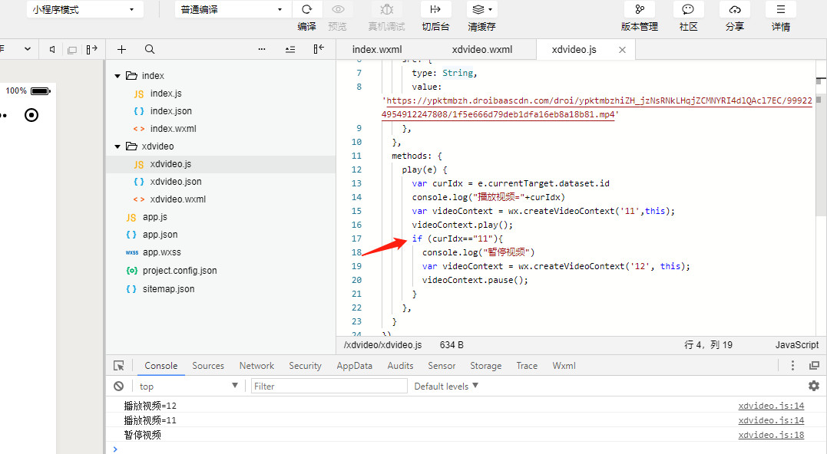Click the element inspector picker icon
This screenshot has height=454, width=827.
point(119,366)
